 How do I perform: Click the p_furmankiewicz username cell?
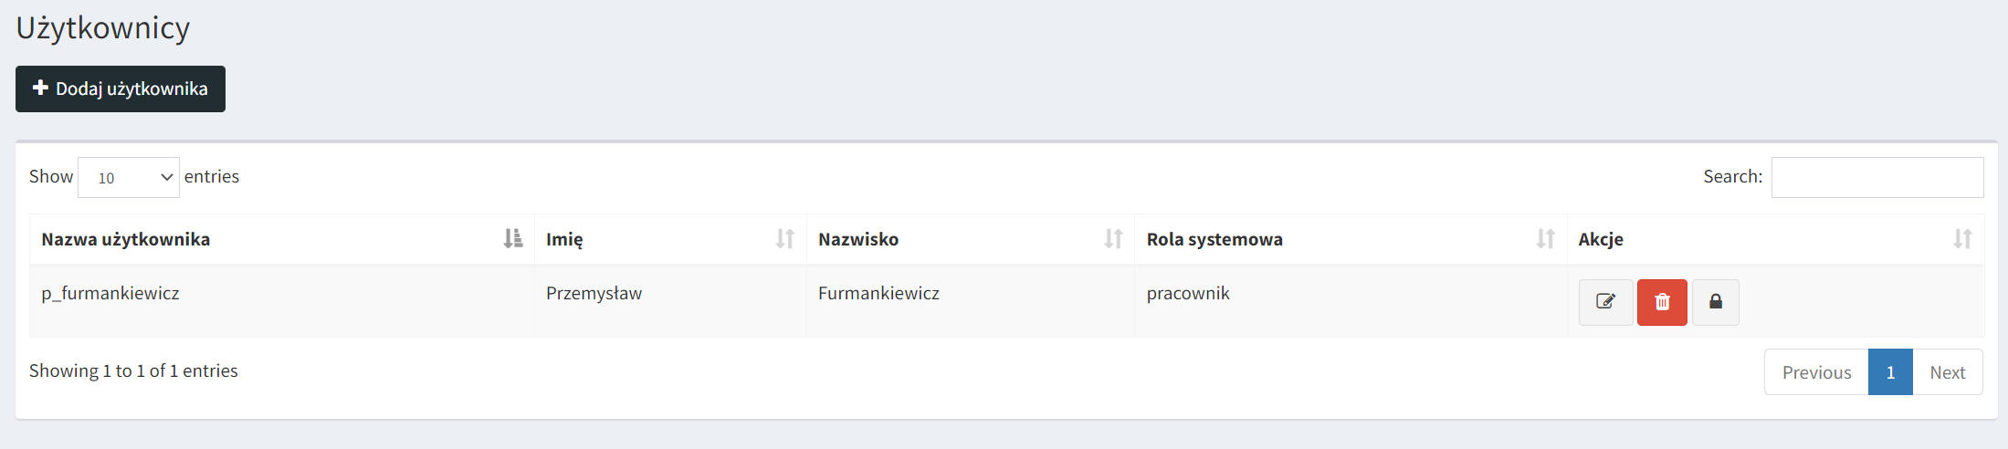click(x=110, y=294)
